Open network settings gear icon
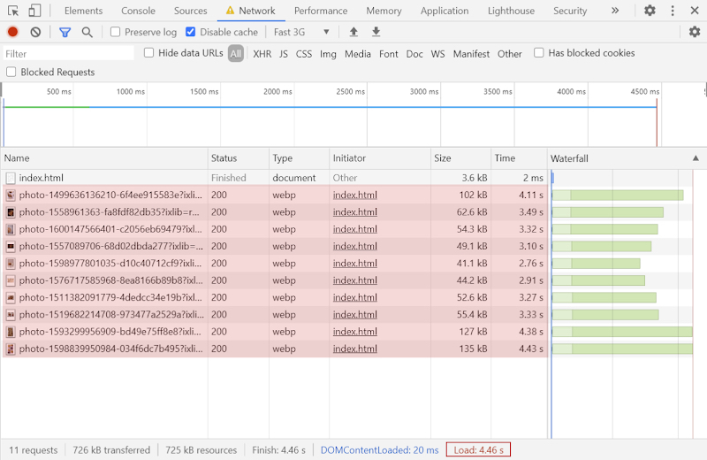 pyautogui.click(x=695, y=32)
